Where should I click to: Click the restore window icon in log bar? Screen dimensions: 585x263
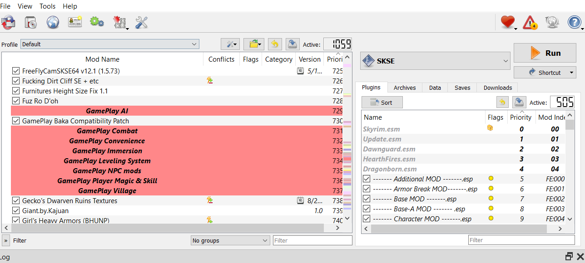click(x=569, y=256)
